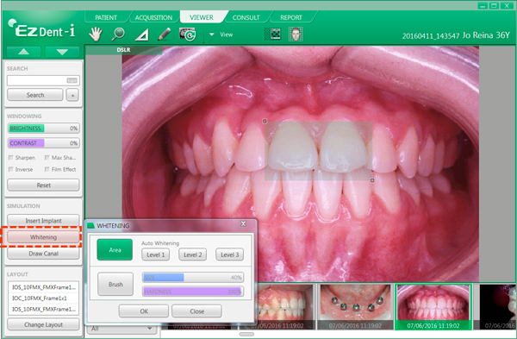Apply Level 2 auto whitening

tap(192, 254)
